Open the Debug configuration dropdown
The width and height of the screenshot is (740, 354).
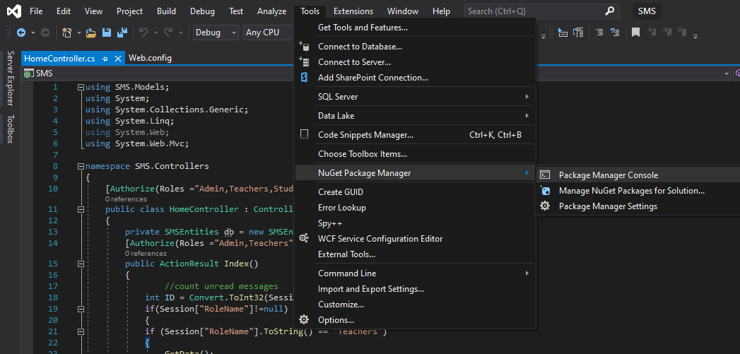coord(216,33)
